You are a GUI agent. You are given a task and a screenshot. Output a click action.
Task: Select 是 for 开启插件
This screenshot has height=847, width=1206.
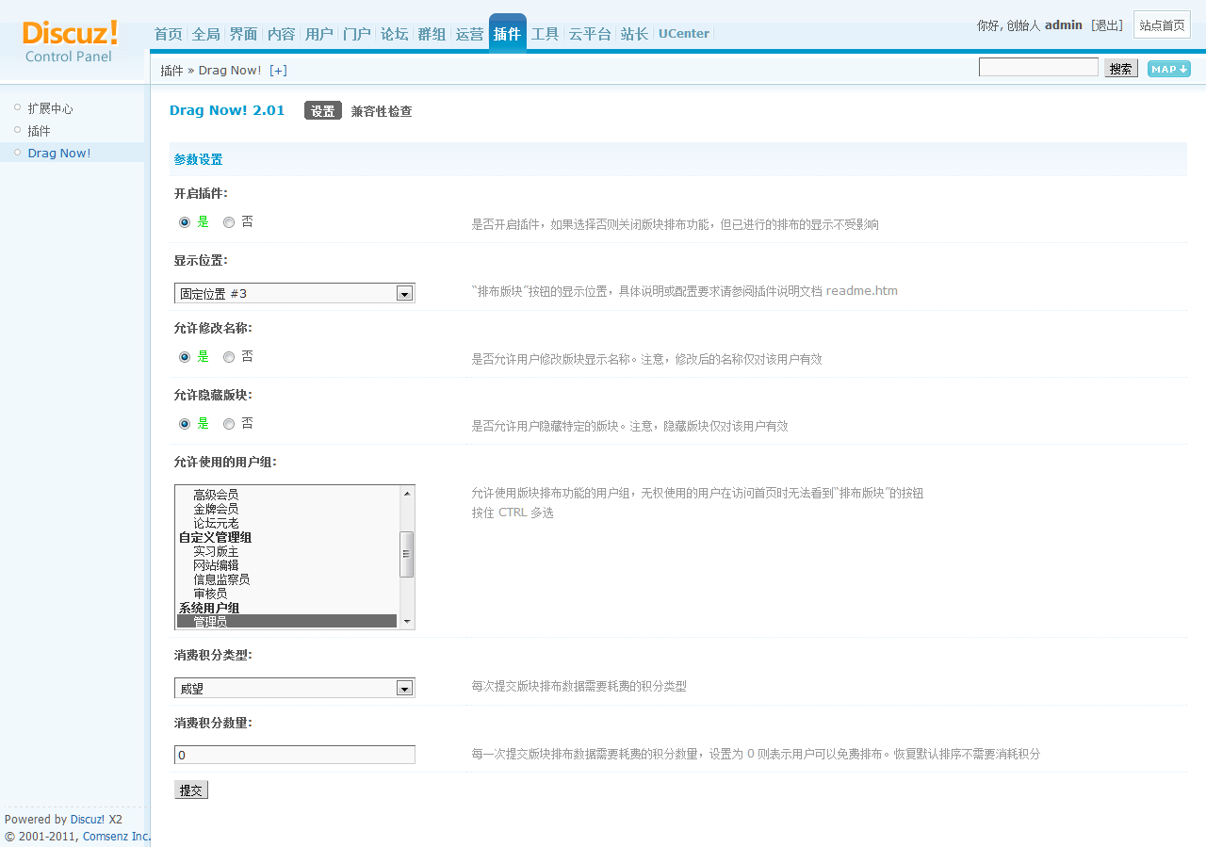tap(185, 222)
